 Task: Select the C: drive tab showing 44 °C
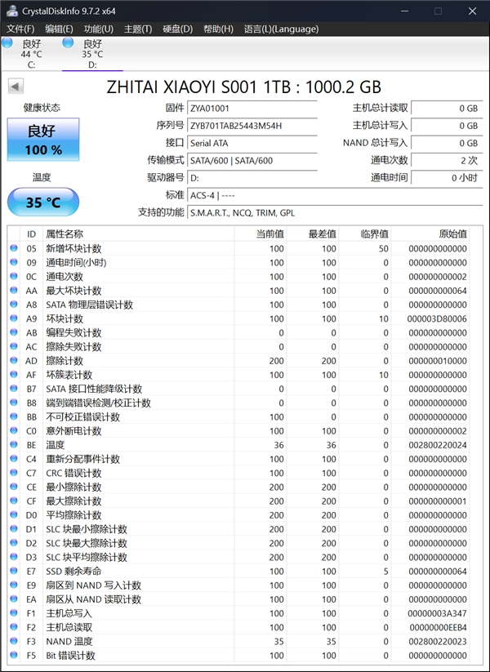point(31,54)
